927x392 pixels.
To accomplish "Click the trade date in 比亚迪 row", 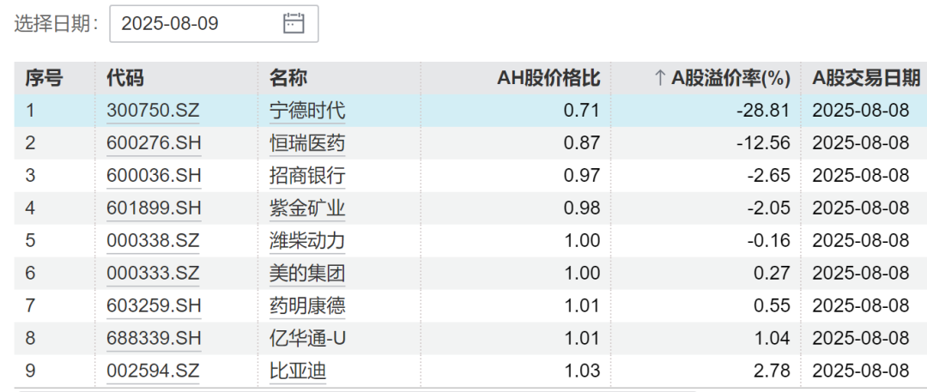I will (x=861, y=371).
